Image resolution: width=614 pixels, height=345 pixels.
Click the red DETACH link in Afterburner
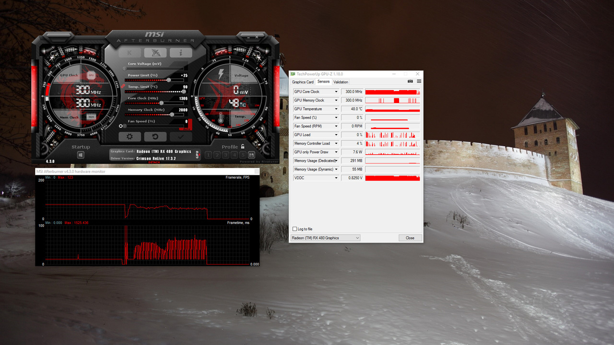click(154, 162)
